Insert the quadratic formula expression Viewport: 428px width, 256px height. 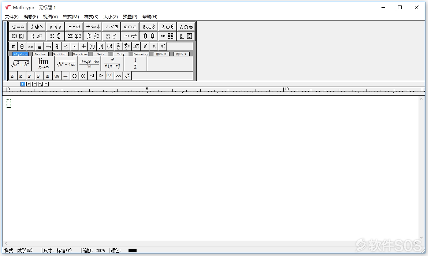coord(89,64)
